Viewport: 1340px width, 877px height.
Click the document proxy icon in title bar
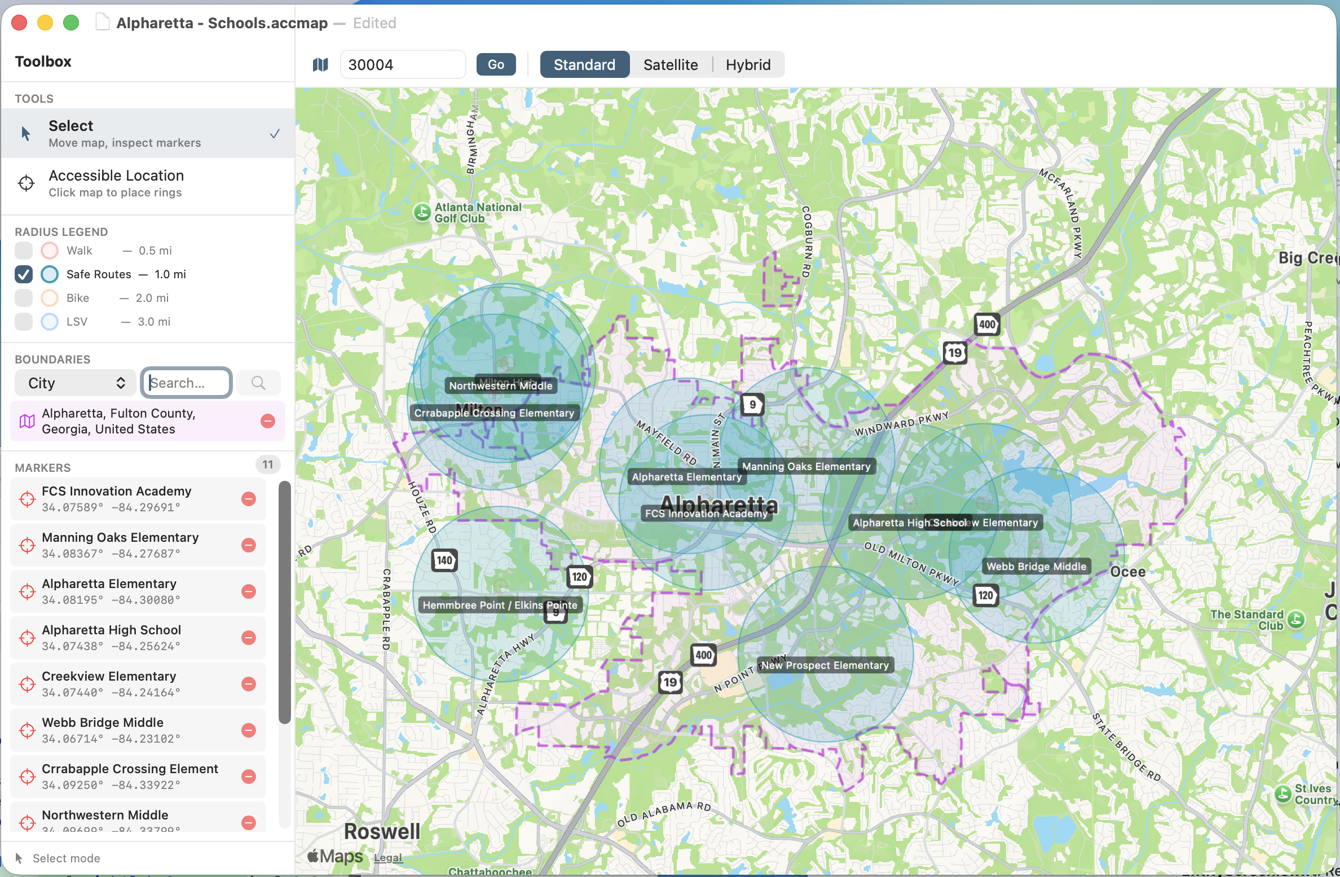click(x=102, y=23)
